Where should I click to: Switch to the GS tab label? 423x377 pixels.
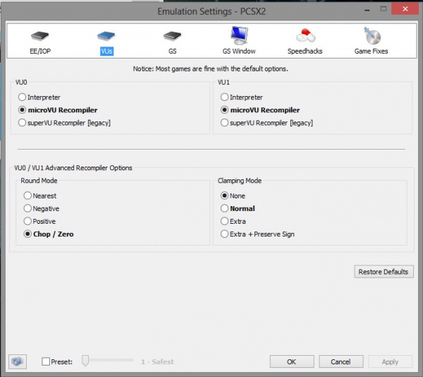[x=173, y=51]
